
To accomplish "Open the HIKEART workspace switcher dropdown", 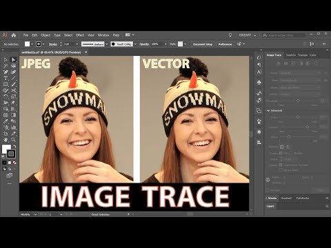I will point(247,35).
